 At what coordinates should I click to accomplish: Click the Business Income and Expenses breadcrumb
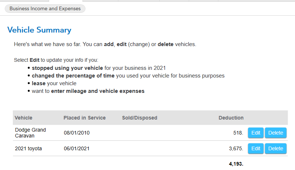(x=45, y=8)
